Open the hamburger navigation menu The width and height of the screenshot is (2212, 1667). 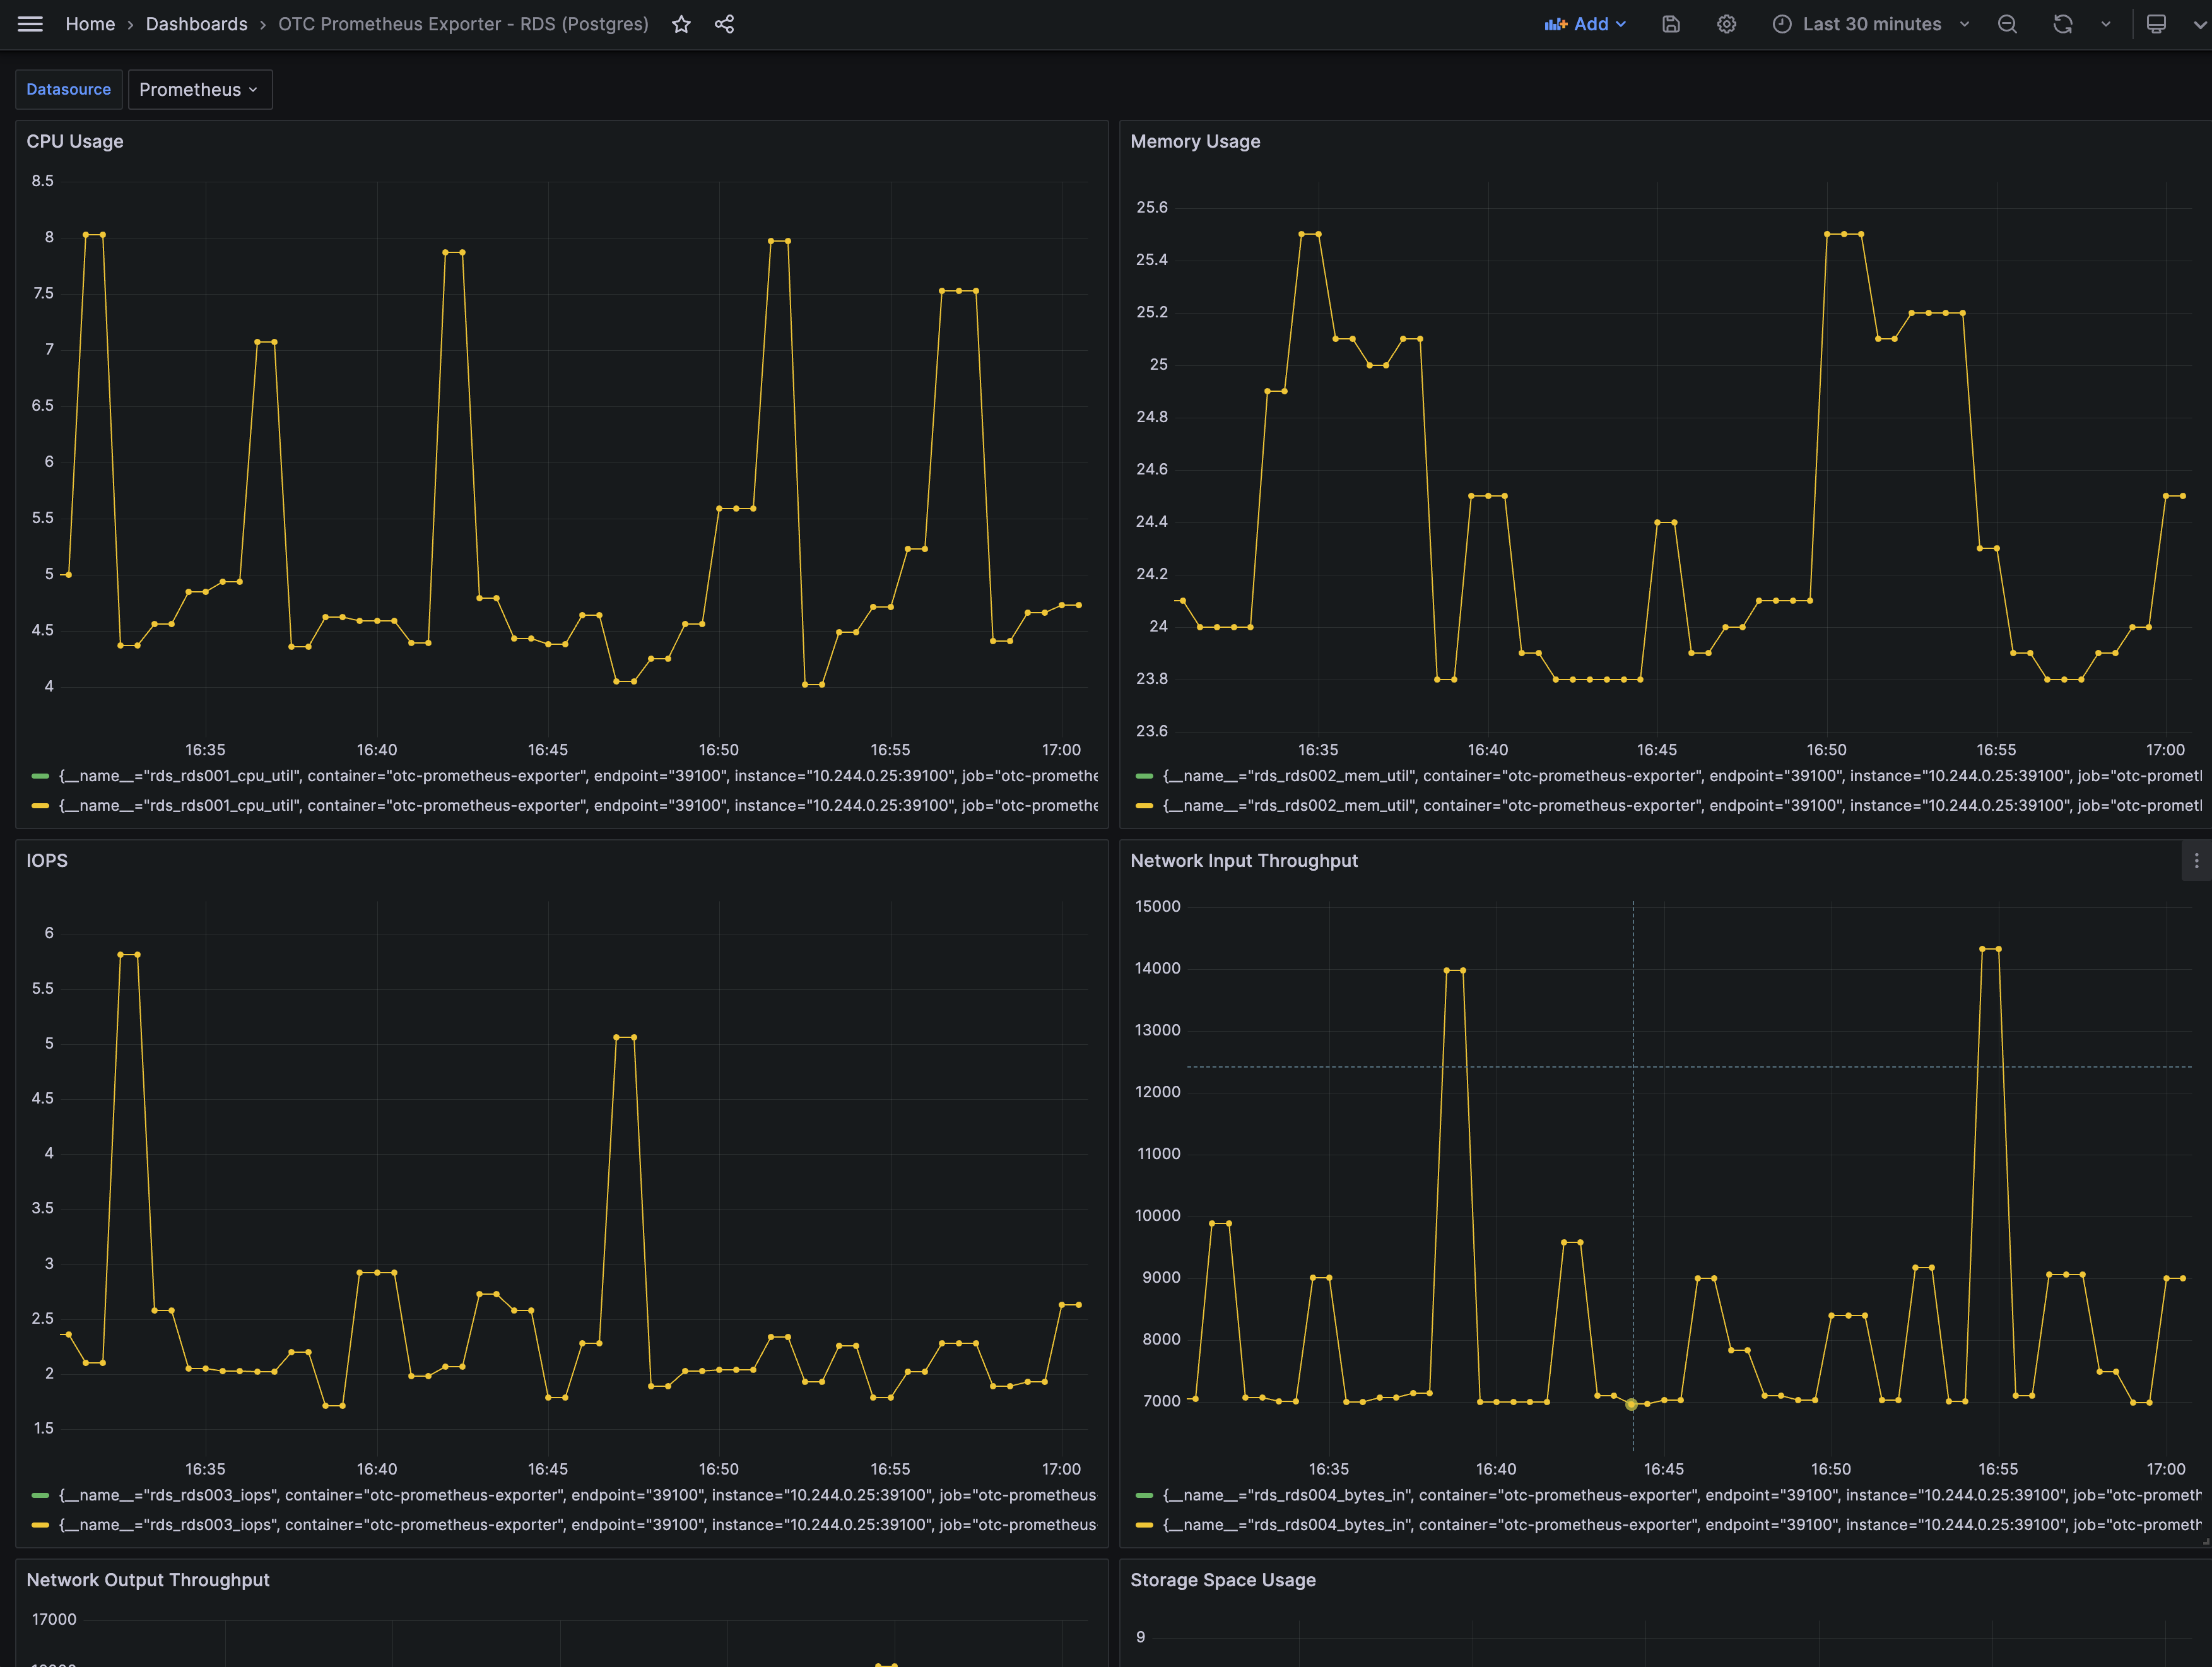pyautogui.click(x=30, y=24)
